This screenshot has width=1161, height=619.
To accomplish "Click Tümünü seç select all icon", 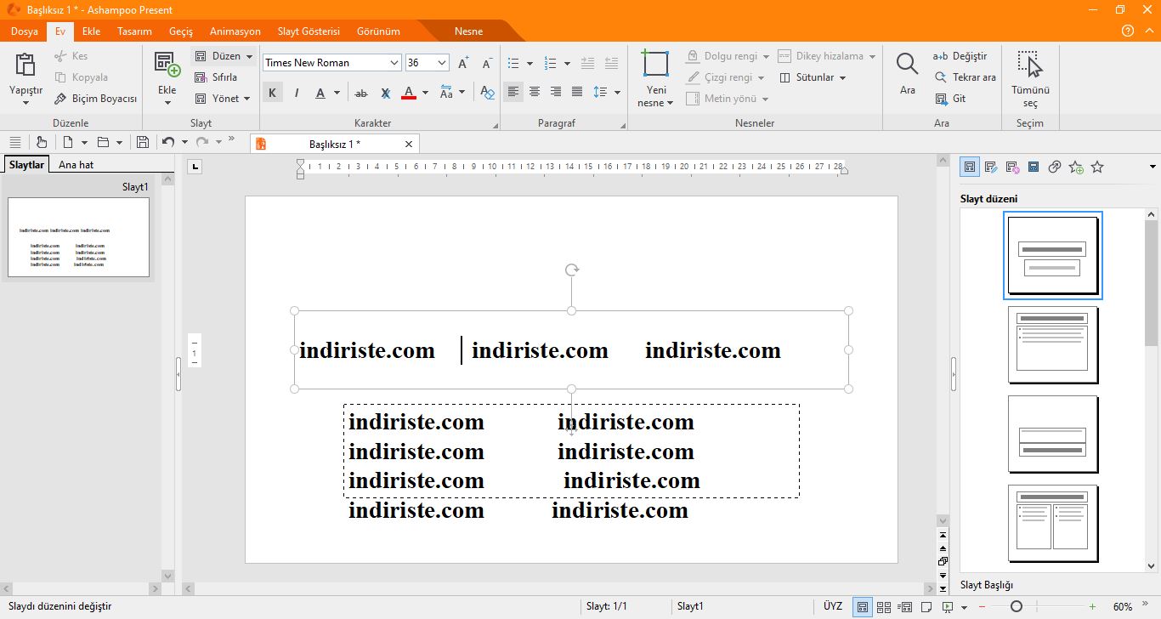I will coord(1030,65).
